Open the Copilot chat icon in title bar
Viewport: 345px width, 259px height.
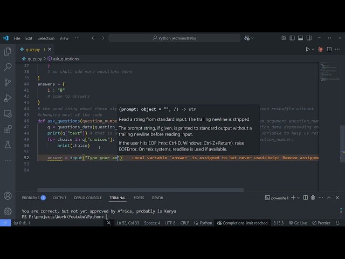point(247,38)
